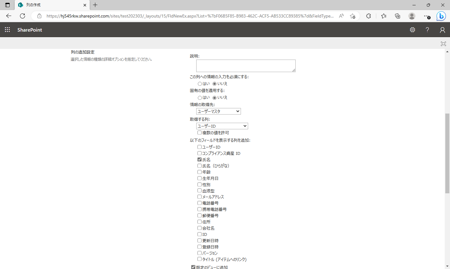This screenshot has width=450, height=269.
Task: Check the 携帯電話番号 checkbox
Action: (199, 209)
